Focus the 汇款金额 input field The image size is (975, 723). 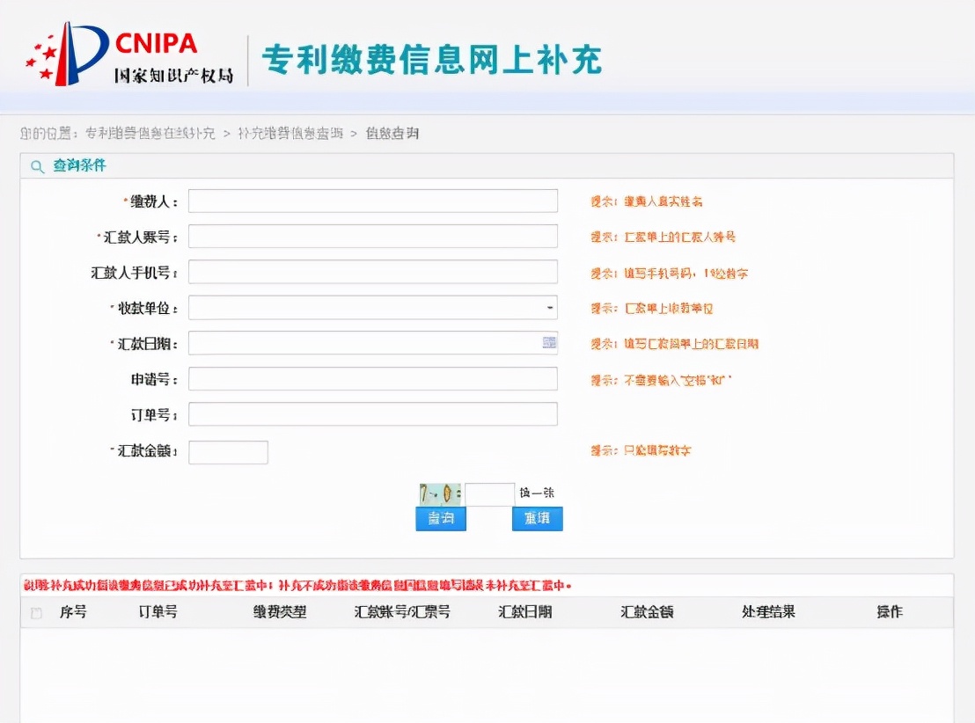click(x=228, y=453)
